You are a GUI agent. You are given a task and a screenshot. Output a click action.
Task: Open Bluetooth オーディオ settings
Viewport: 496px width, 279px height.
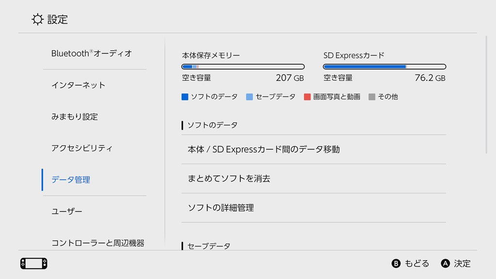pos(92,54)
